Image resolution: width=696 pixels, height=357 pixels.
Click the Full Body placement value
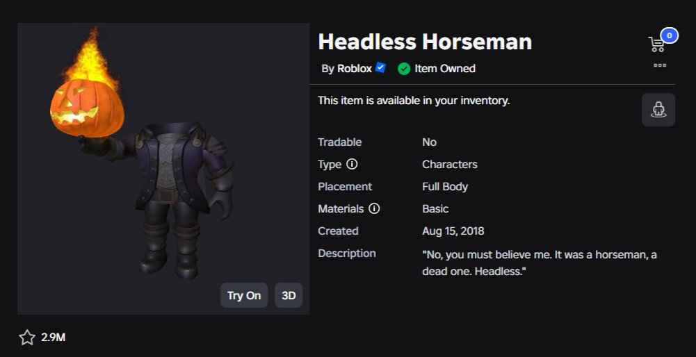(x=445, y=187)
